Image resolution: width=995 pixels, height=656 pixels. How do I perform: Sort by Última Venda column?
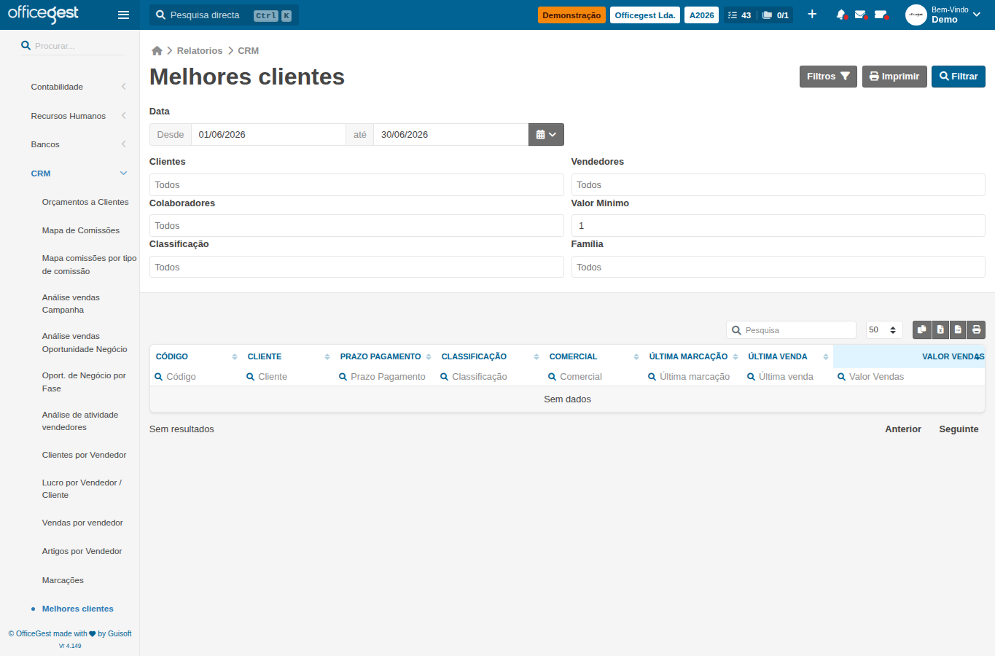tap(788, 356)
